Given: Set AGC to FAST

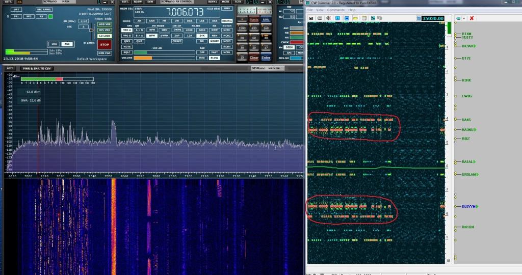Looking at the screenshot, I should (215, 52).
